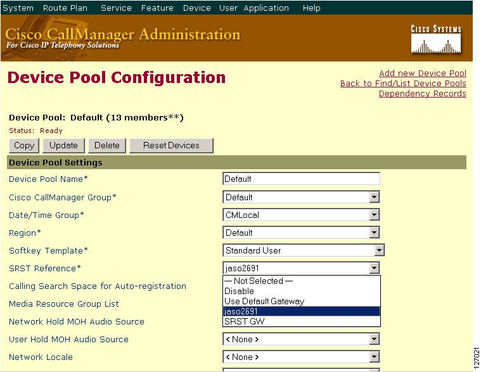Expand the Cisco CallManager Group dropdown

pos(374,197)
